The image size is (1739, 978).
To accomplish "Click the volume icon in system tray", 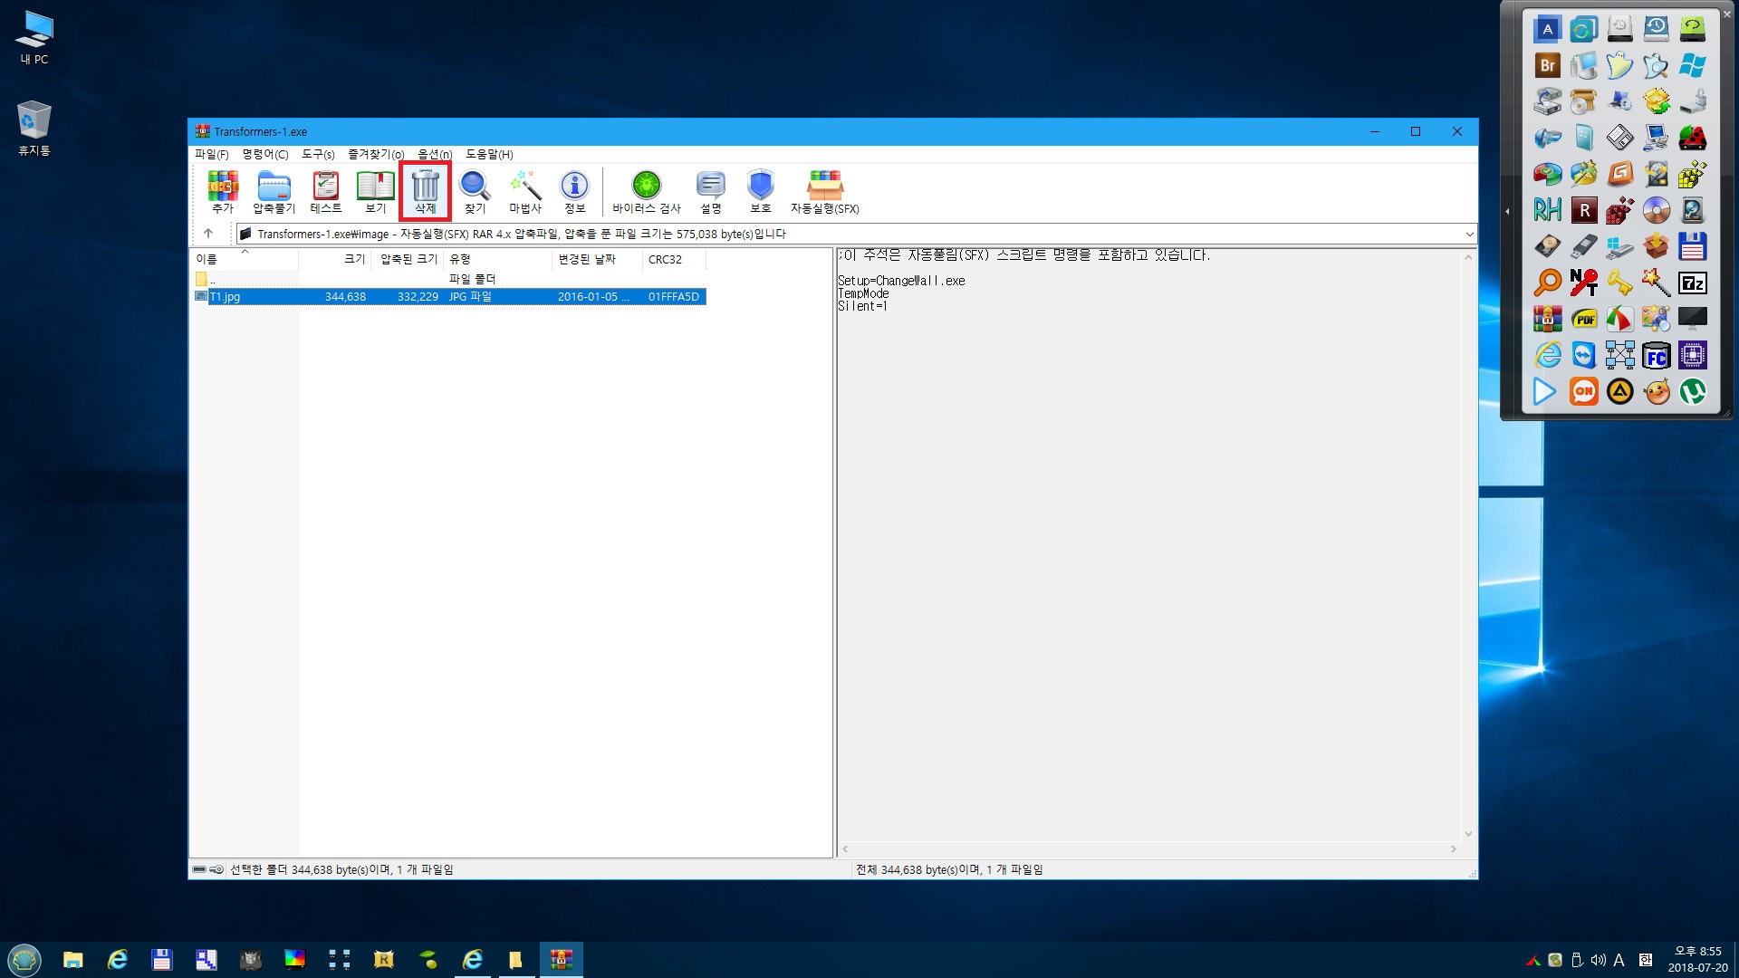I will point(1598,960).
